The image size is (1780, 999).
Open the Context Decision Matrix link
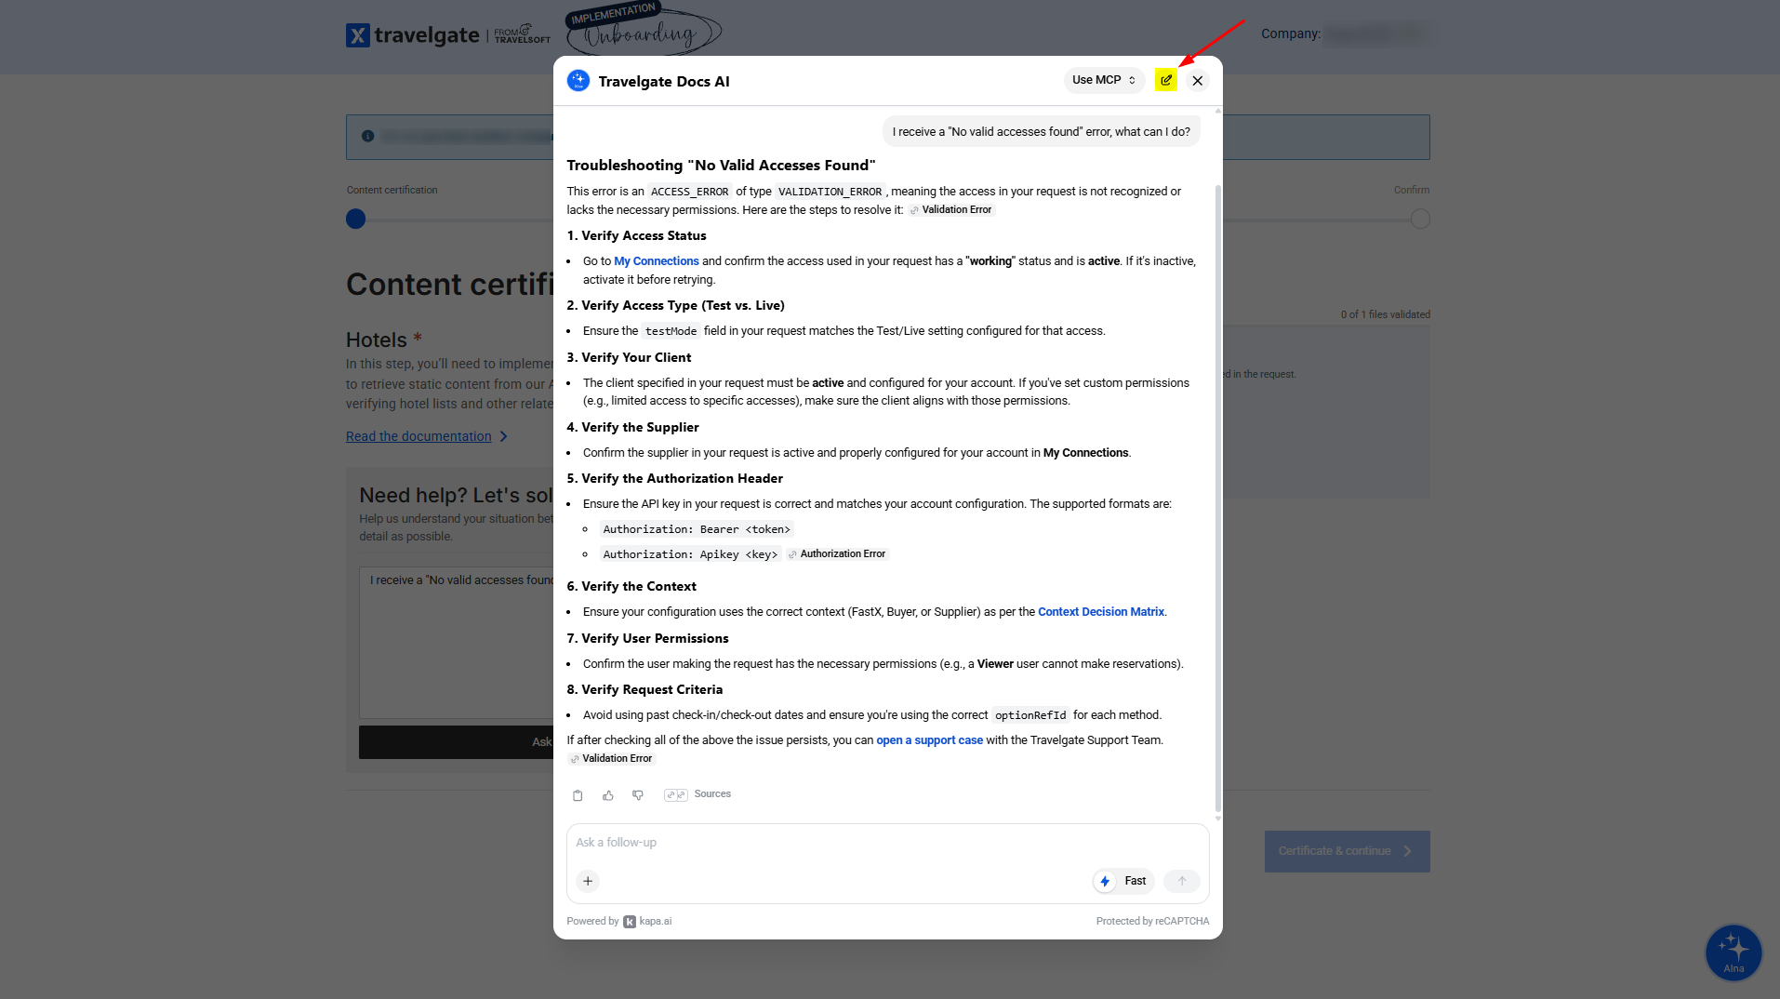(x=1101, y=612)
